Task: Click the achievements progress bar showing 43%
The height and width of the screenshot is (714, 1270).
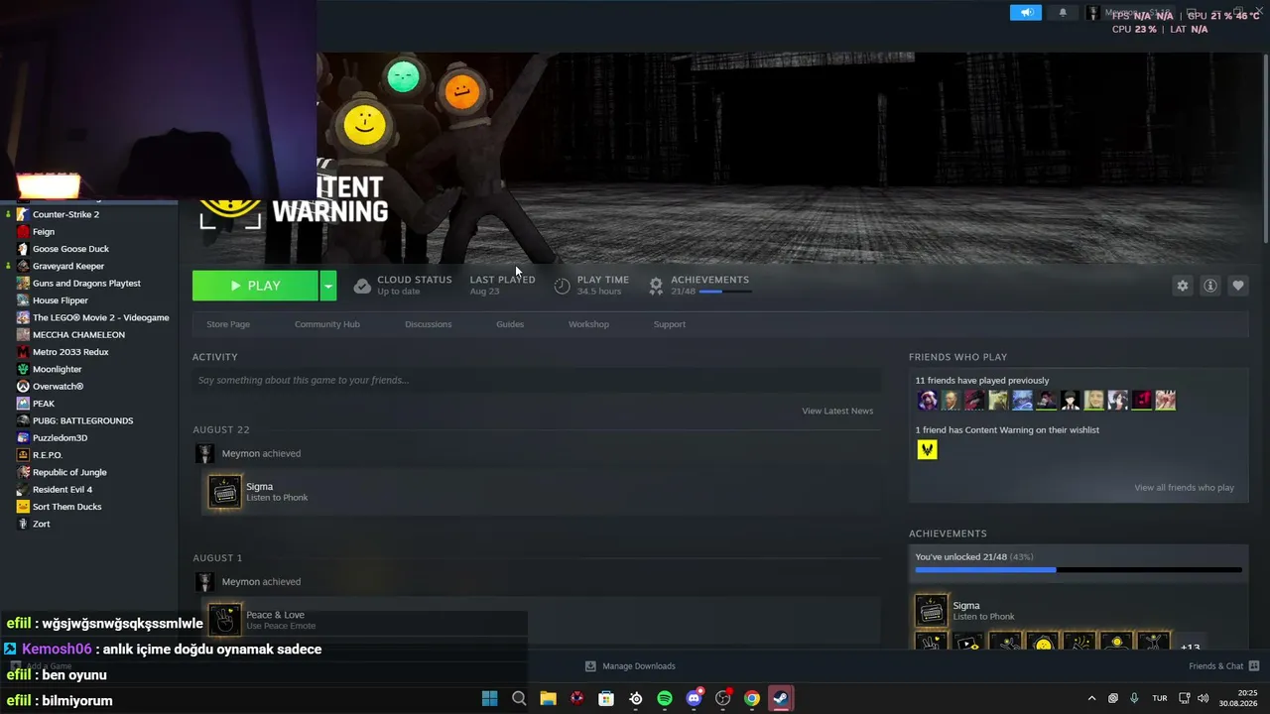Action: click(x=1079, y=570)
